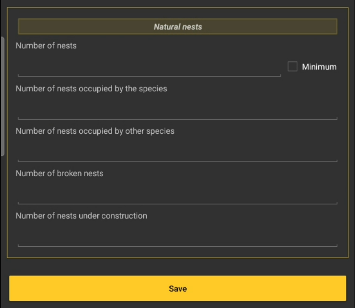Place cursor in the broken nests count line
This screenshot has height=308, width=355.
point(177,195)
